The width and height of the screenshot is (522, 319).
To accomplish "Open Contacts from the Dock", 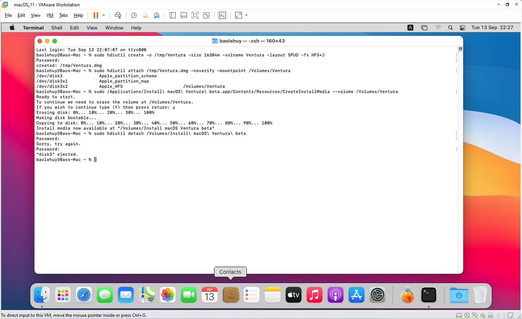I will click(230, 295).
